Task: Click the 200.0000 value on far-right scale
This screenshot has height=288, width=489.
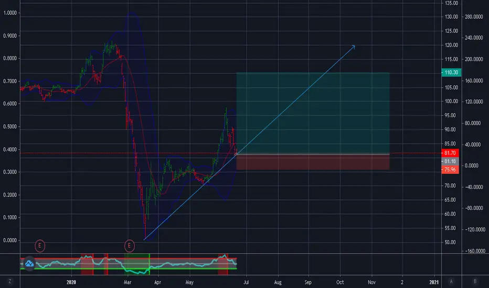Action: [x=474, y=59]
